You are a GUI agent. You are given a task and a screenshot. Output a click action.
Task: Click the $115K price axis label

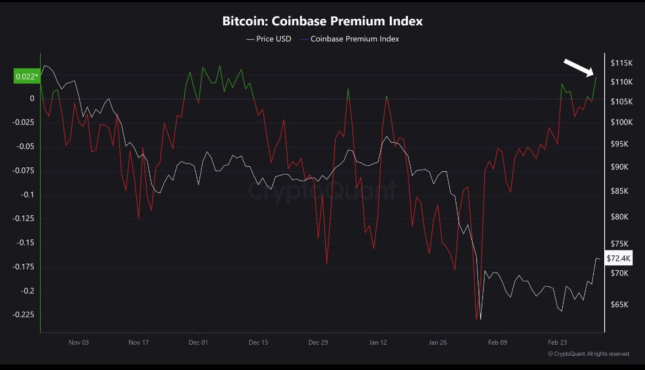coord(621,63)
